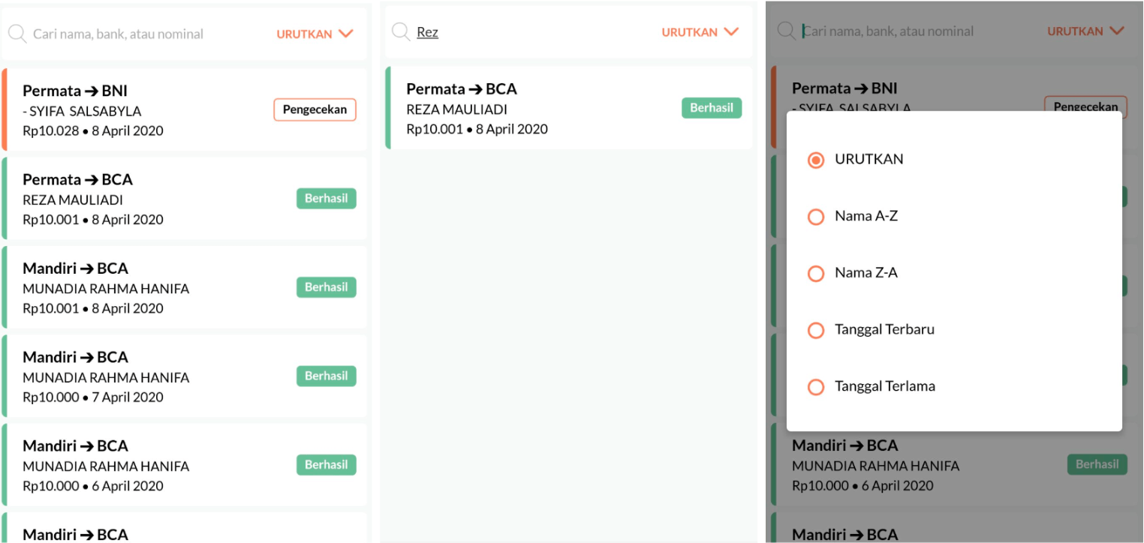Tap the Berhasil badge on the 6 April transfer in the full list
The height and width of the screenshot is (543, 1144).
click(x=326, y=465)
